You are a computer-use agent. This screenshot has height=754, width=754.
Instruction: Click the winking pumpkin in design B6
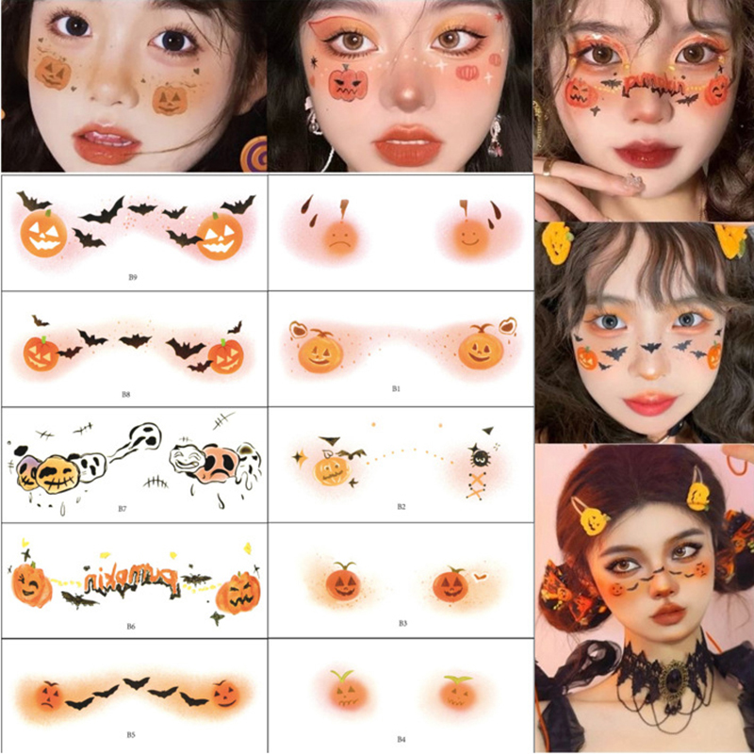click(x=31, y=583)
